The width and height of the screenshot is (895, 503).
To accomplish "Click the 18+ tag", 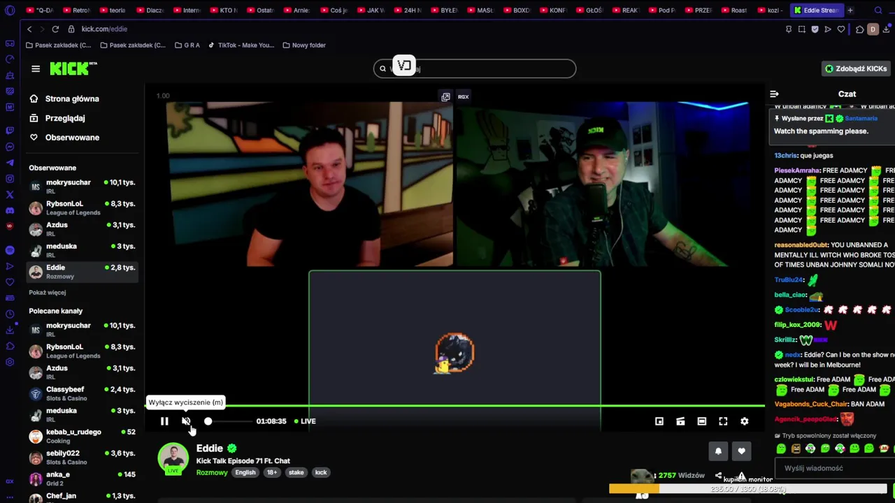I will pyautogui.click(x=272, y=473).
